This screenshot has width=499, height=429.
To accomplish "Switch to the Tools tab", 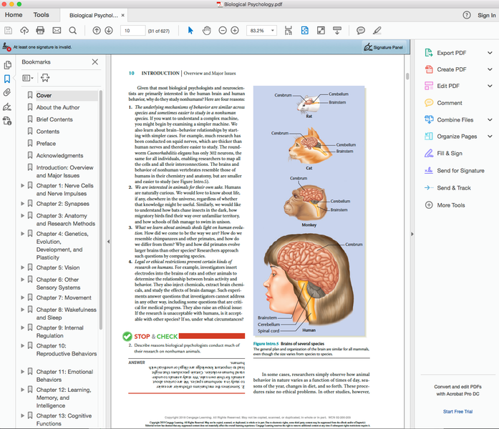I will pos(42,15).
